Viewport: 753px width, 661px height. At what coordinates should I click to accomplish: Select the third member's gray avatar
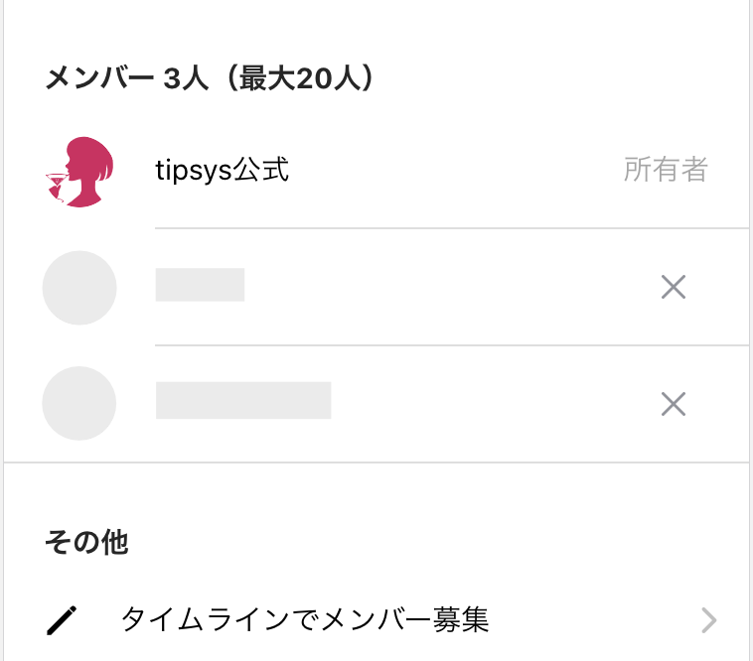79,403
